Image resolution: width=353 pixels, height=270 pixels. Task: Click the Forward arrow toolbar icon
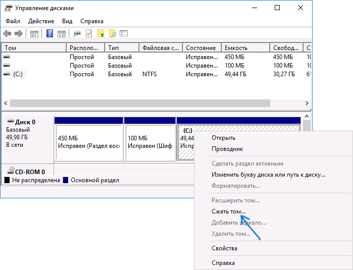coord(19,34)
